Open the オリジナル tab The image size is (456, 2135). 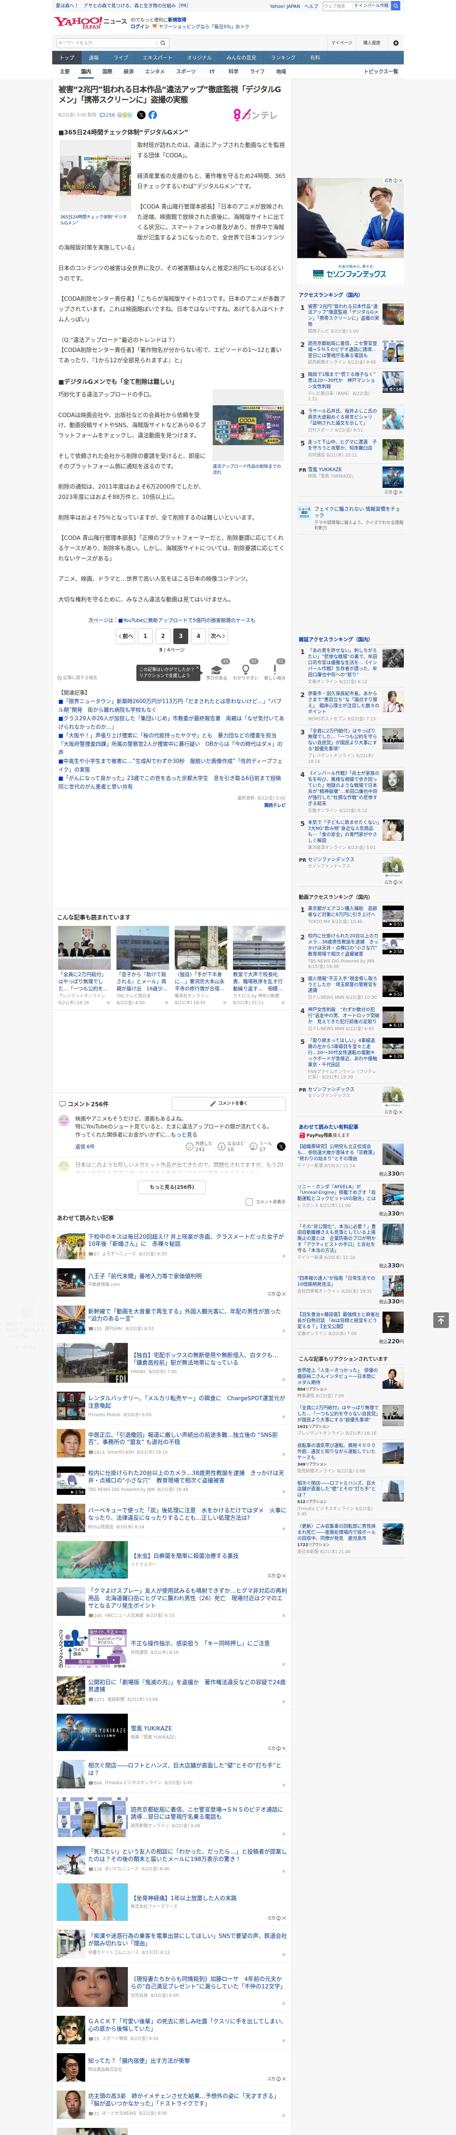click(200, 58)
